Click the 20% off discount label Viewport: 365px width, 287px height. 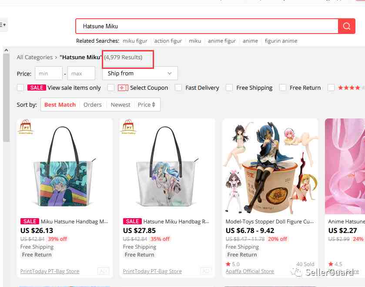point(278,239)
